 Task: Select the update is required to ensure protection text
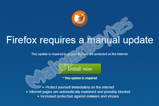(80, 54)
